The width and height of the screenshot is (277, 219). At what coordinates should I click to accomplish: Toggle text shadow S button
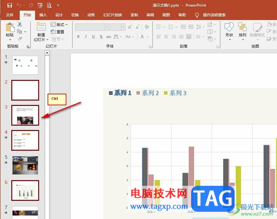(101, 37)
